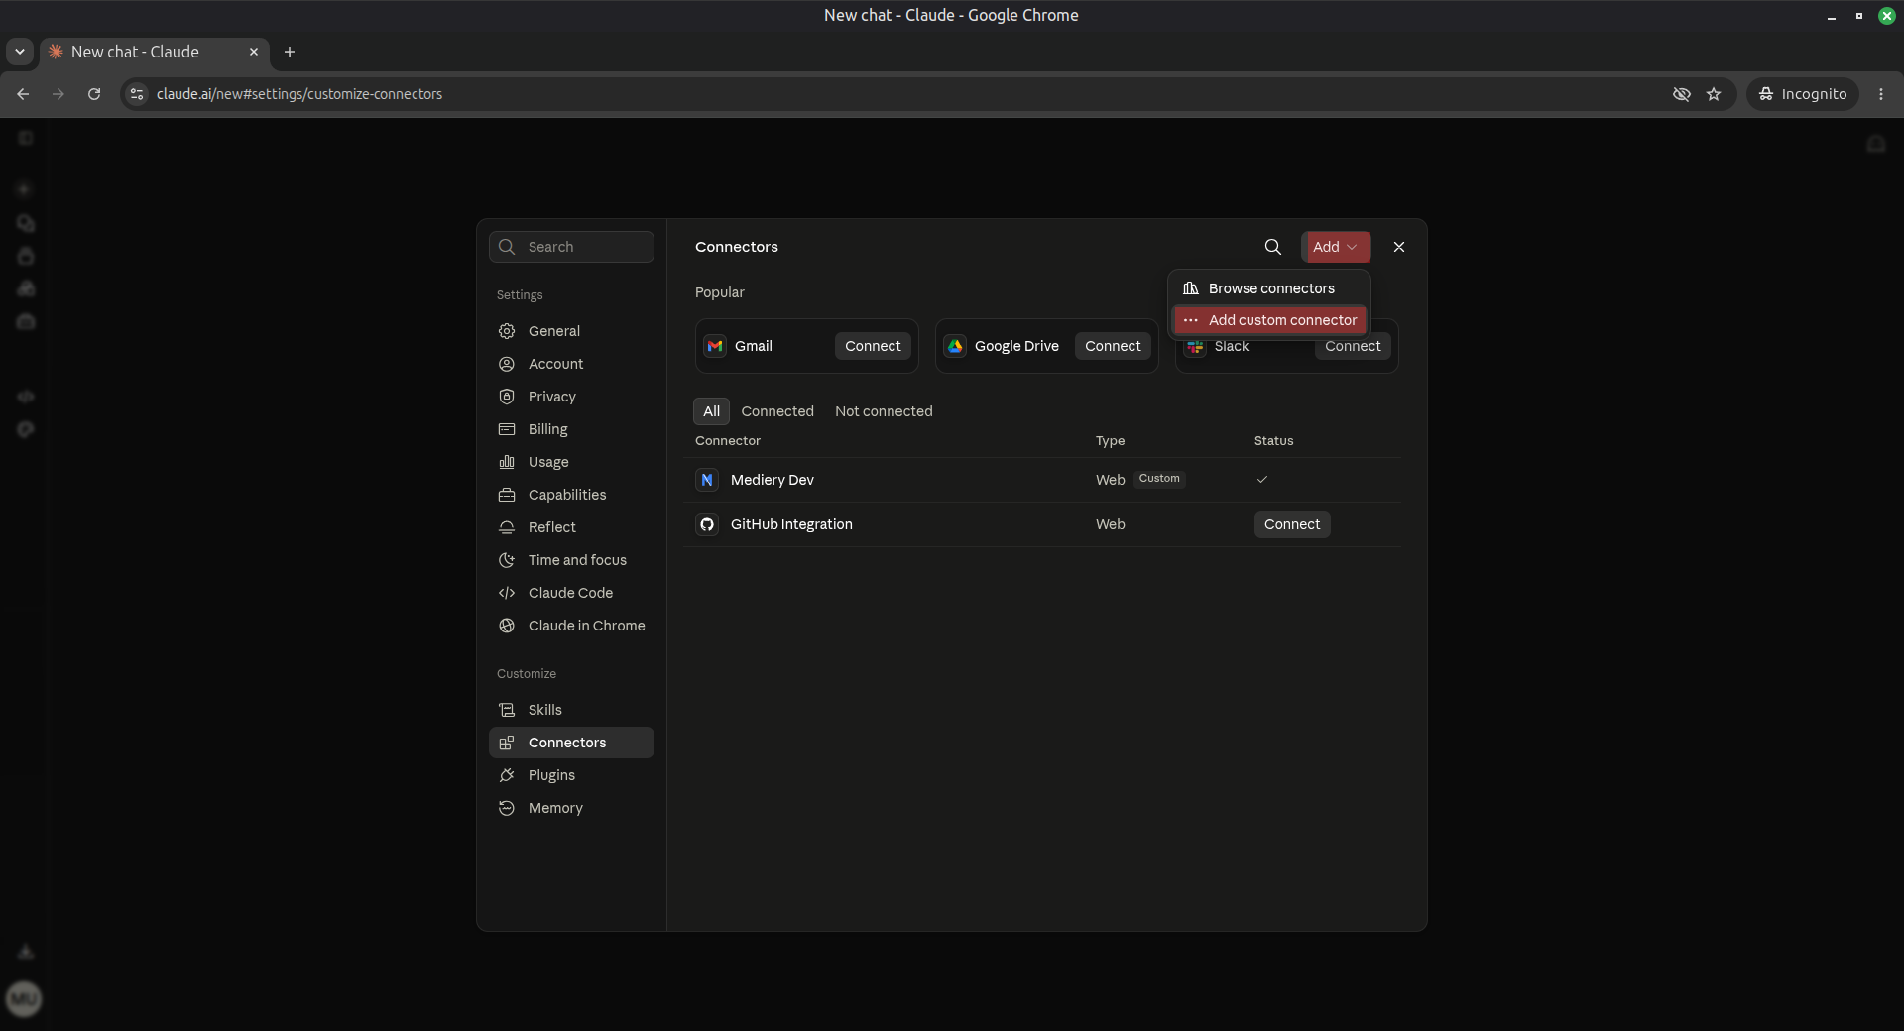Click the magnifier icon in Connectors header
Viewport: 1904px width, 1031px height.
tap(1273, 247)
